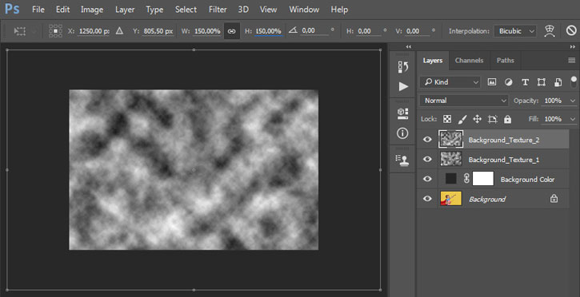
Task: Switch to the Channels tab
Action: (469, 61)
